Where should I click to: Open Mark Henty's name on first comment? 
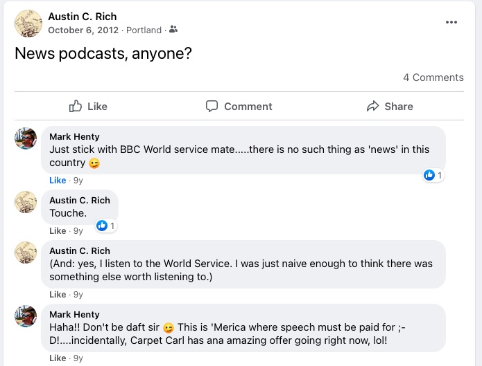(74, 136)
